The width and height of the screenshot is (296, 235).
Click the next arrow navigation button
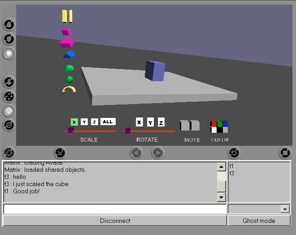pos(157,153)
